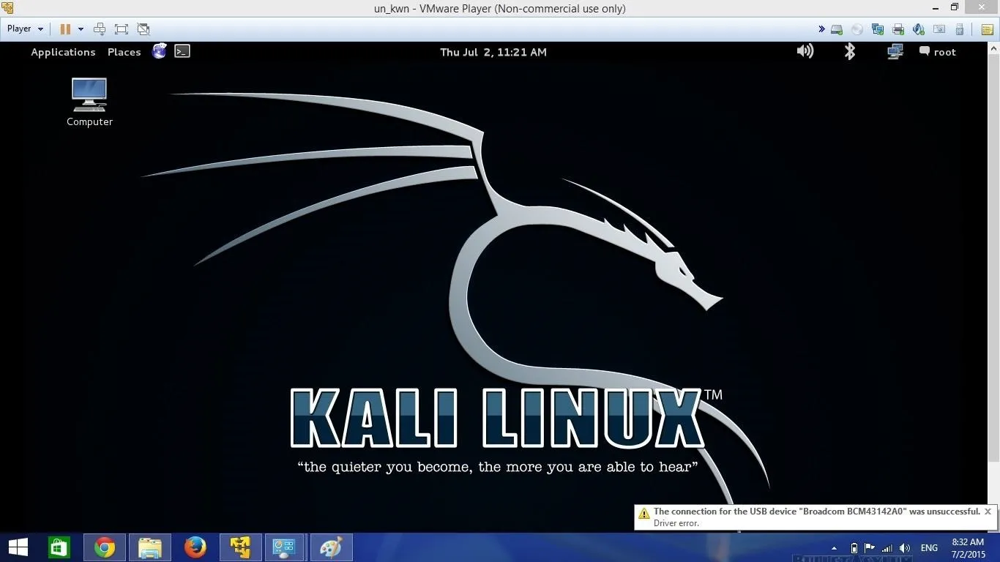Open network connections icon in Kali panel

895,51
